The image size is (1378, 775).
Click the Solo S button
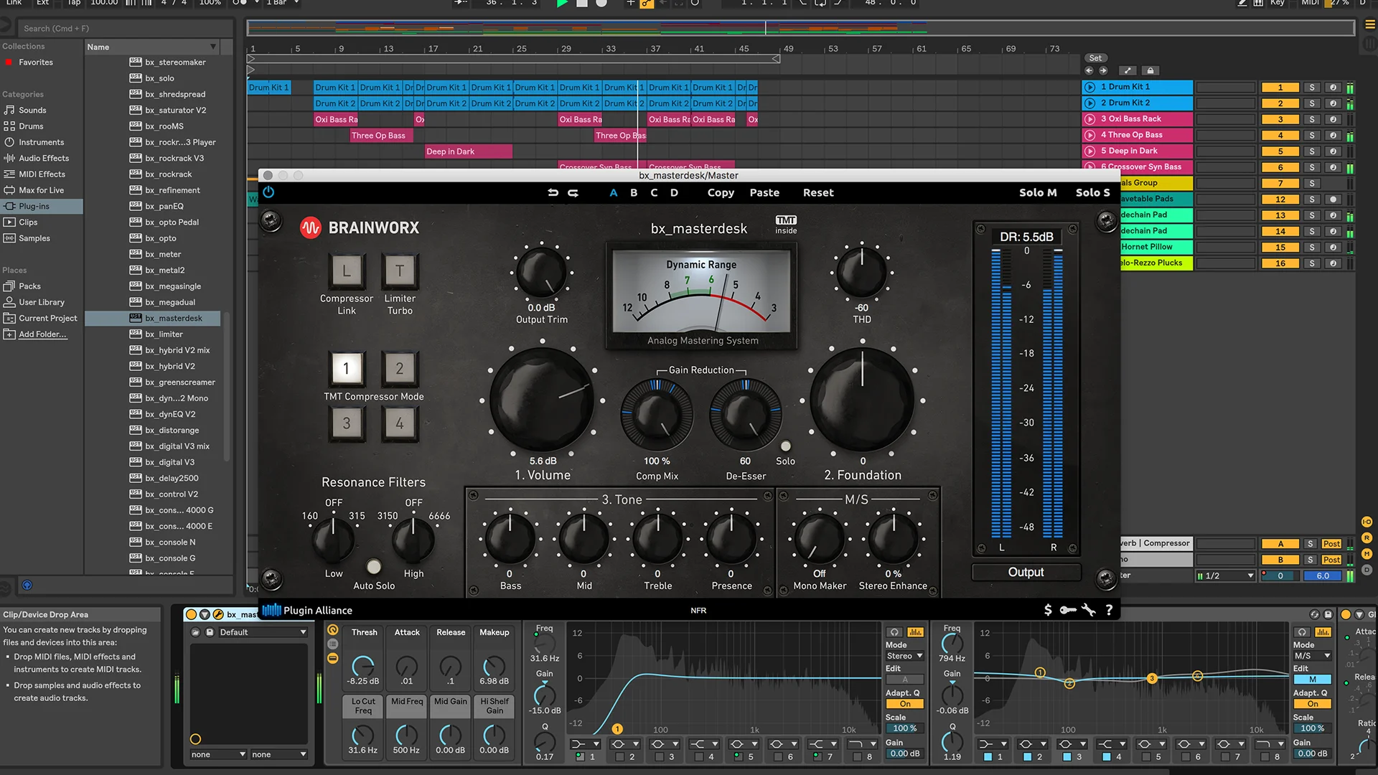tap(1092, 192)
